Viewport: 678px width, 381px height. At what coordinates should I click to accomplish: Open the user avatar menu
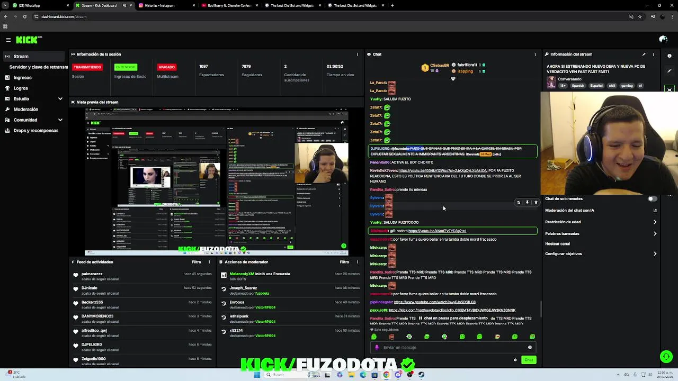pos(663,40)
